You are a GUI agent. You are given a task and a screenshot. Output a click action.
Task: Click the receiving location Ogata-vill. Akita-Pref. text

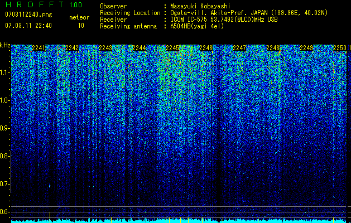tap(249, 13)
